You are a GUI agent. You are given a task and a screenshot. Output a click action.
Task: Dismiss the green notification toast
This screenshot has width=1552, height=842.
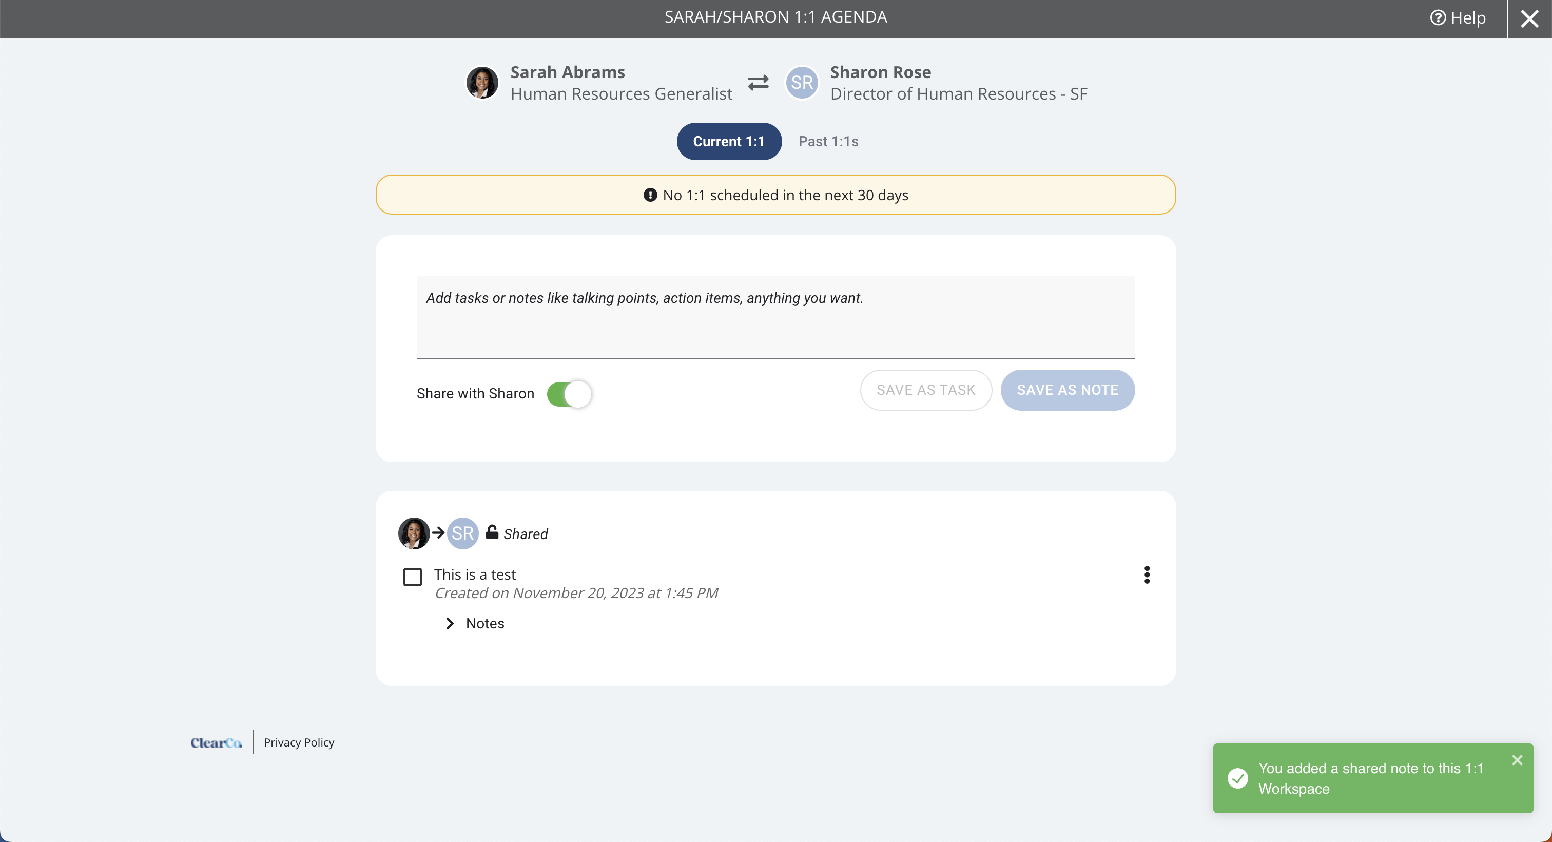(x=1517, y=760)
